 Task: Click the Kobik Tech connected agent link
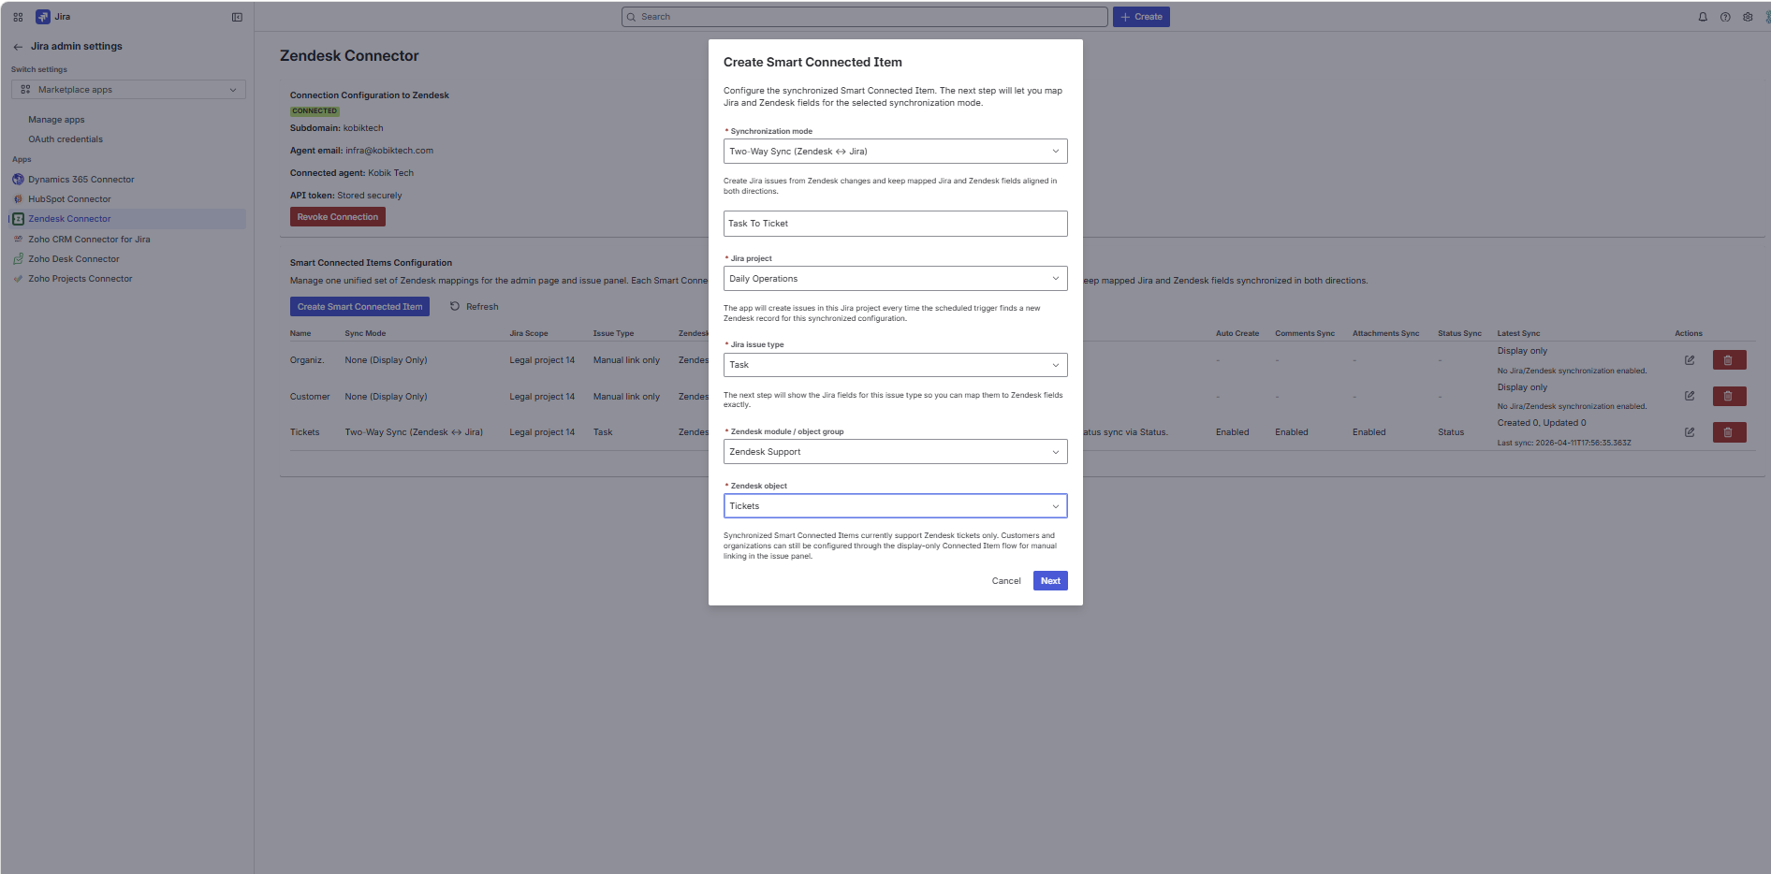click(390, 173)
